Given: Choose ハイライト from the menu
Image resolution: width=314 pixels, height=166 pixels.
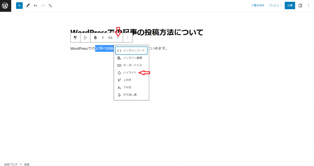Looking at the screenshot, I should (x=131, y=73).
